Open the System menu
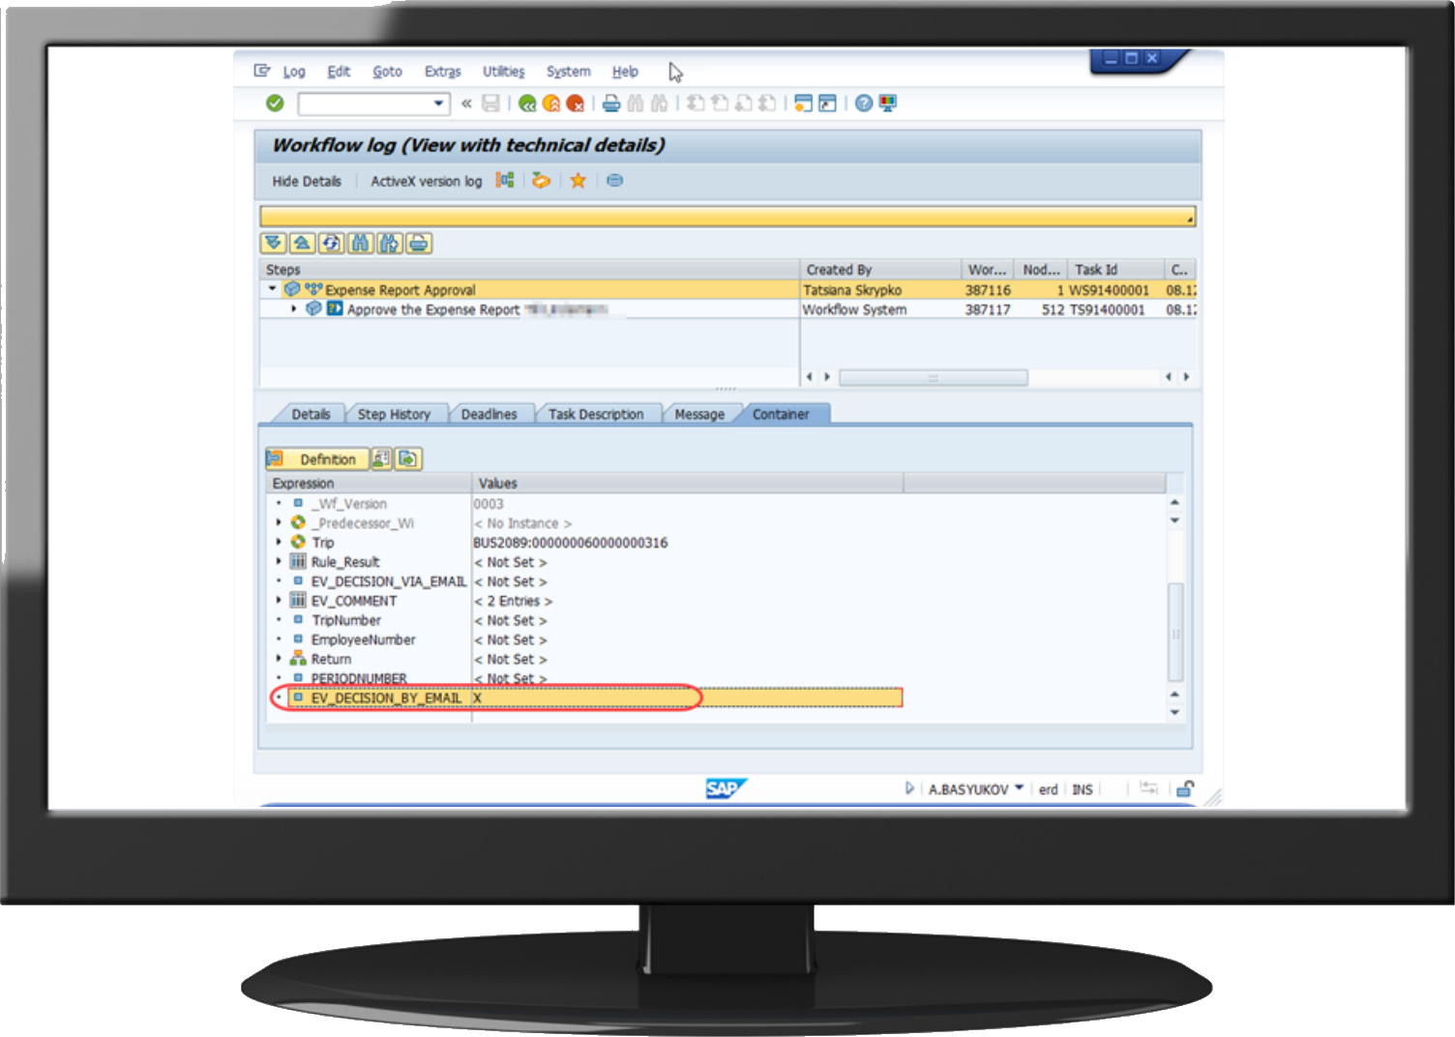Image resolution: width=1455 pixels, height=1037 pixels. point(568,72)
